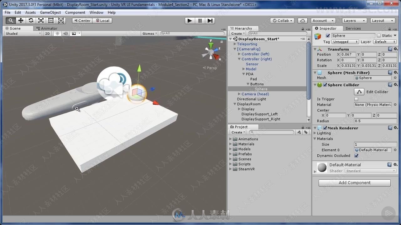Open the File menu

point(8,12)
